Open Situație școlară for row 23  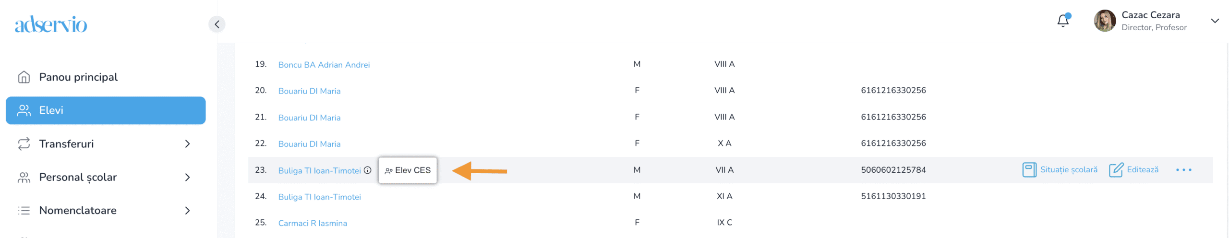(x=1068, y=170)
